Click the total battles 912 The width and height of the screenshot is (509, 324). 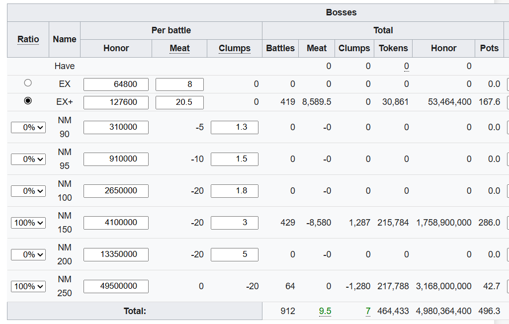click(x=288, y=311)
